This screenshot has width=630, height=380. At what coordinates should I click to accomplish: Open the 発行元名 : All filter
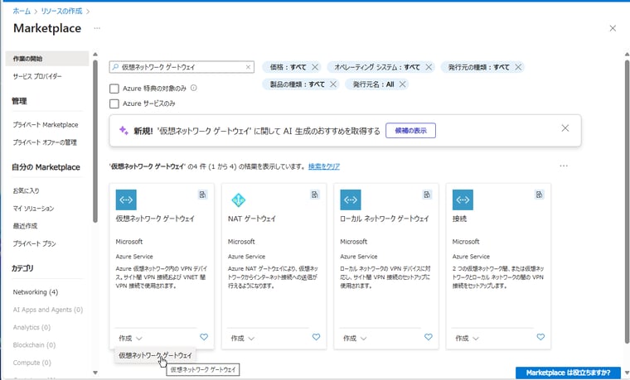point(373,84)
